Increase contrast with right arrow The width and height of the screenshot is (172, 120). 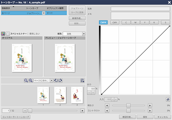[x=150, y=111]
